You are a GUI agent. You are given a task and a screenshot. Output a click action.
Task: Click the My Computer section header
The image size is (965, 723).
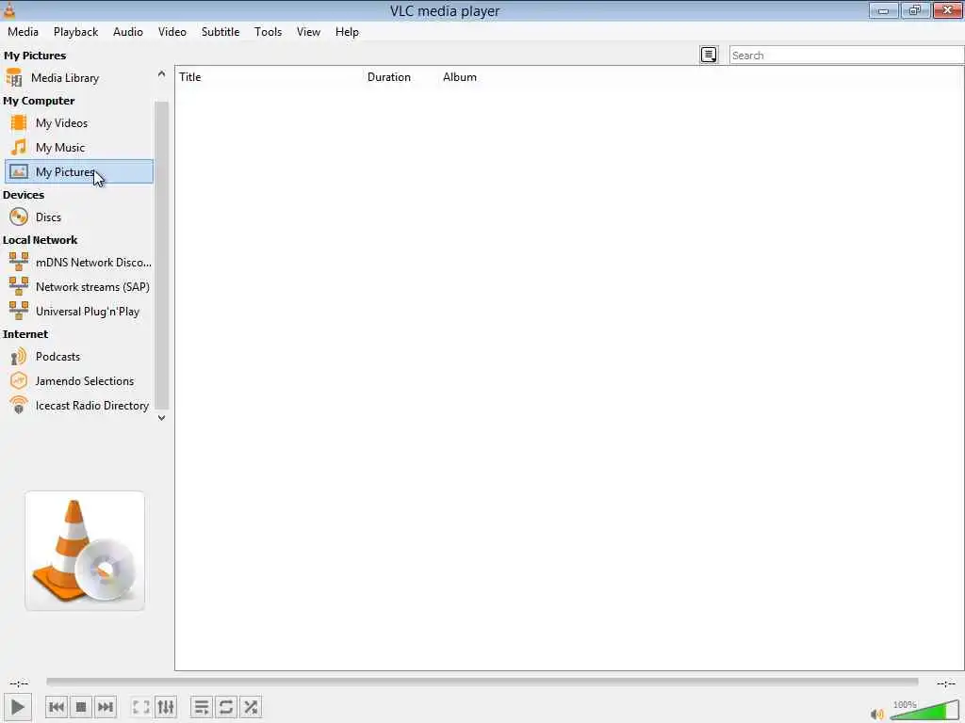coord(39,101)
